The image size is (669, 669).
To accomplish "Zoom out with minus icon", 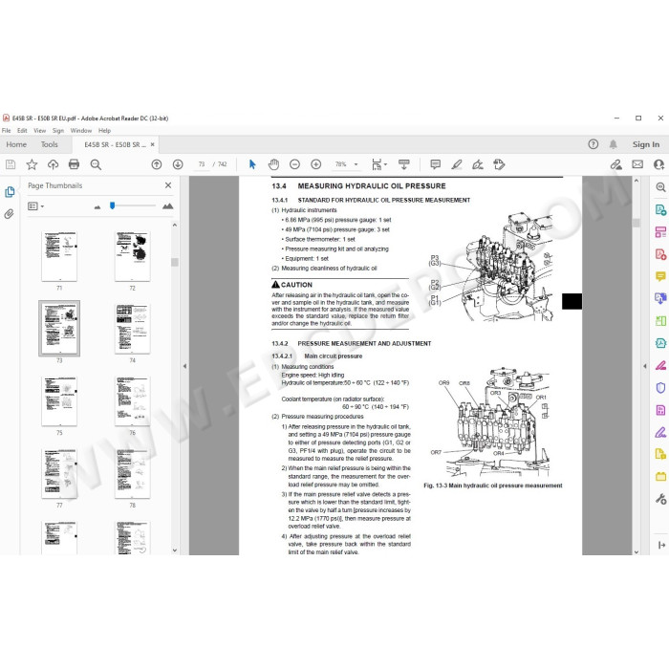I will (x=294, y=164).
